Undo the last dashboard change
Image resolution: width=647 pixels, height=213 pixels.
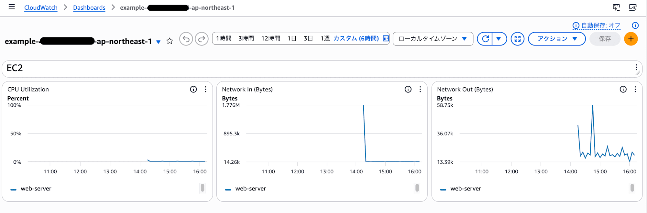click(186, 39)
